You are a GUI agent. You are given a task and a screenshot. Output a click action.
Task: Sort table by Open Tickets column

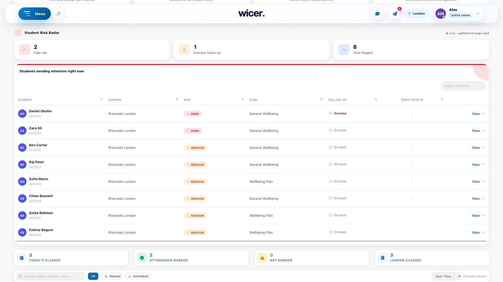[442, 100]
